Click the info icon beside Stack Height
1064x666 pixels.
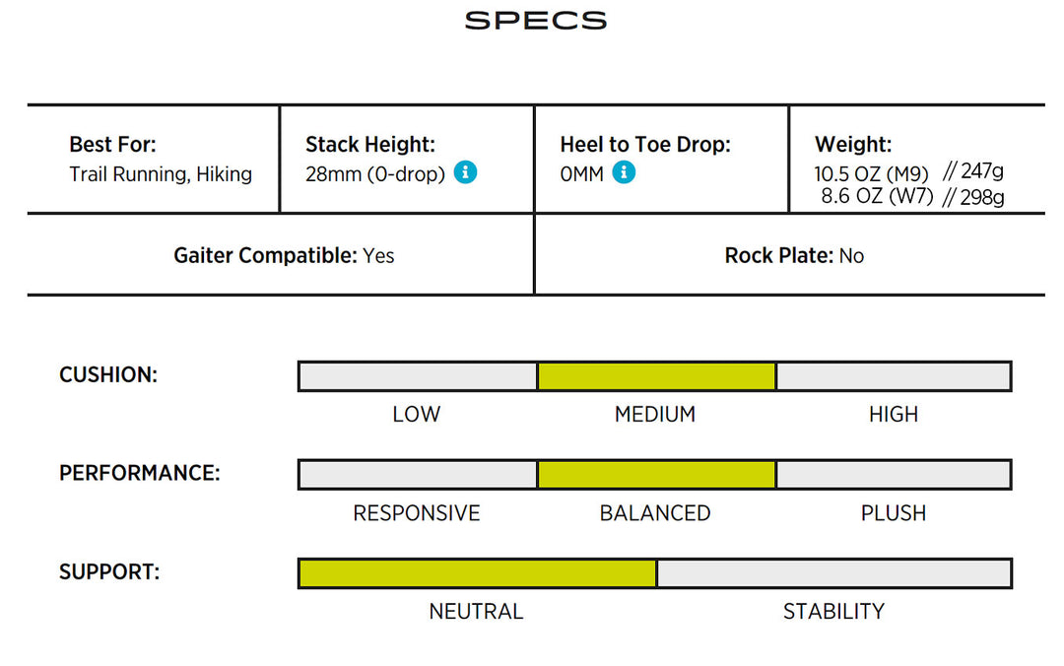(466, 172)
